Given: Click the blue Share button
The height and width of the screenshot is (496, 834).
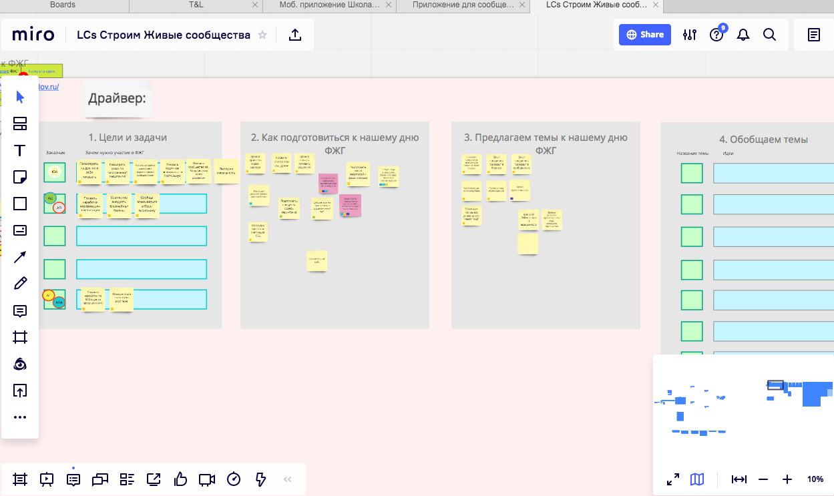Looking at the screenshot, I should [x=644, y=35].
